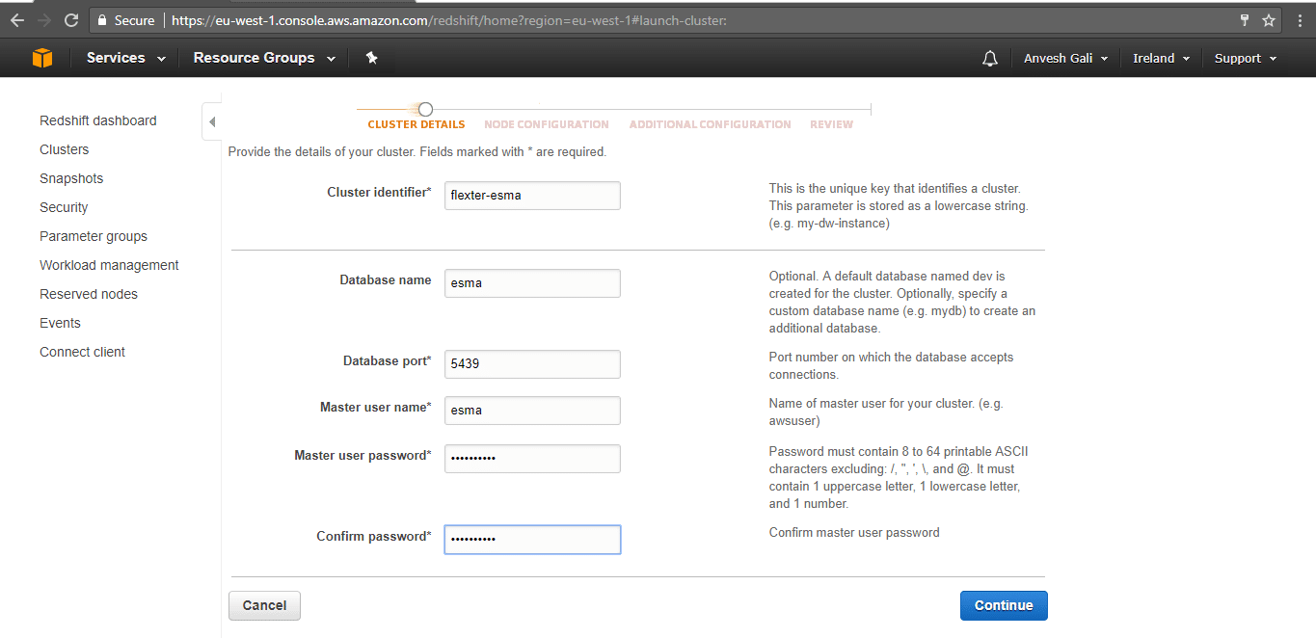Image resolution: width=1316 pixels, height=638 pixels.
Task: Open Chrome three-dot menu
Action: (x=1300, y=20)
